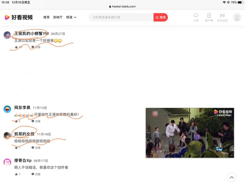
Task: Open username 凯哥的女孩
Action: click(x=24, y=134)
